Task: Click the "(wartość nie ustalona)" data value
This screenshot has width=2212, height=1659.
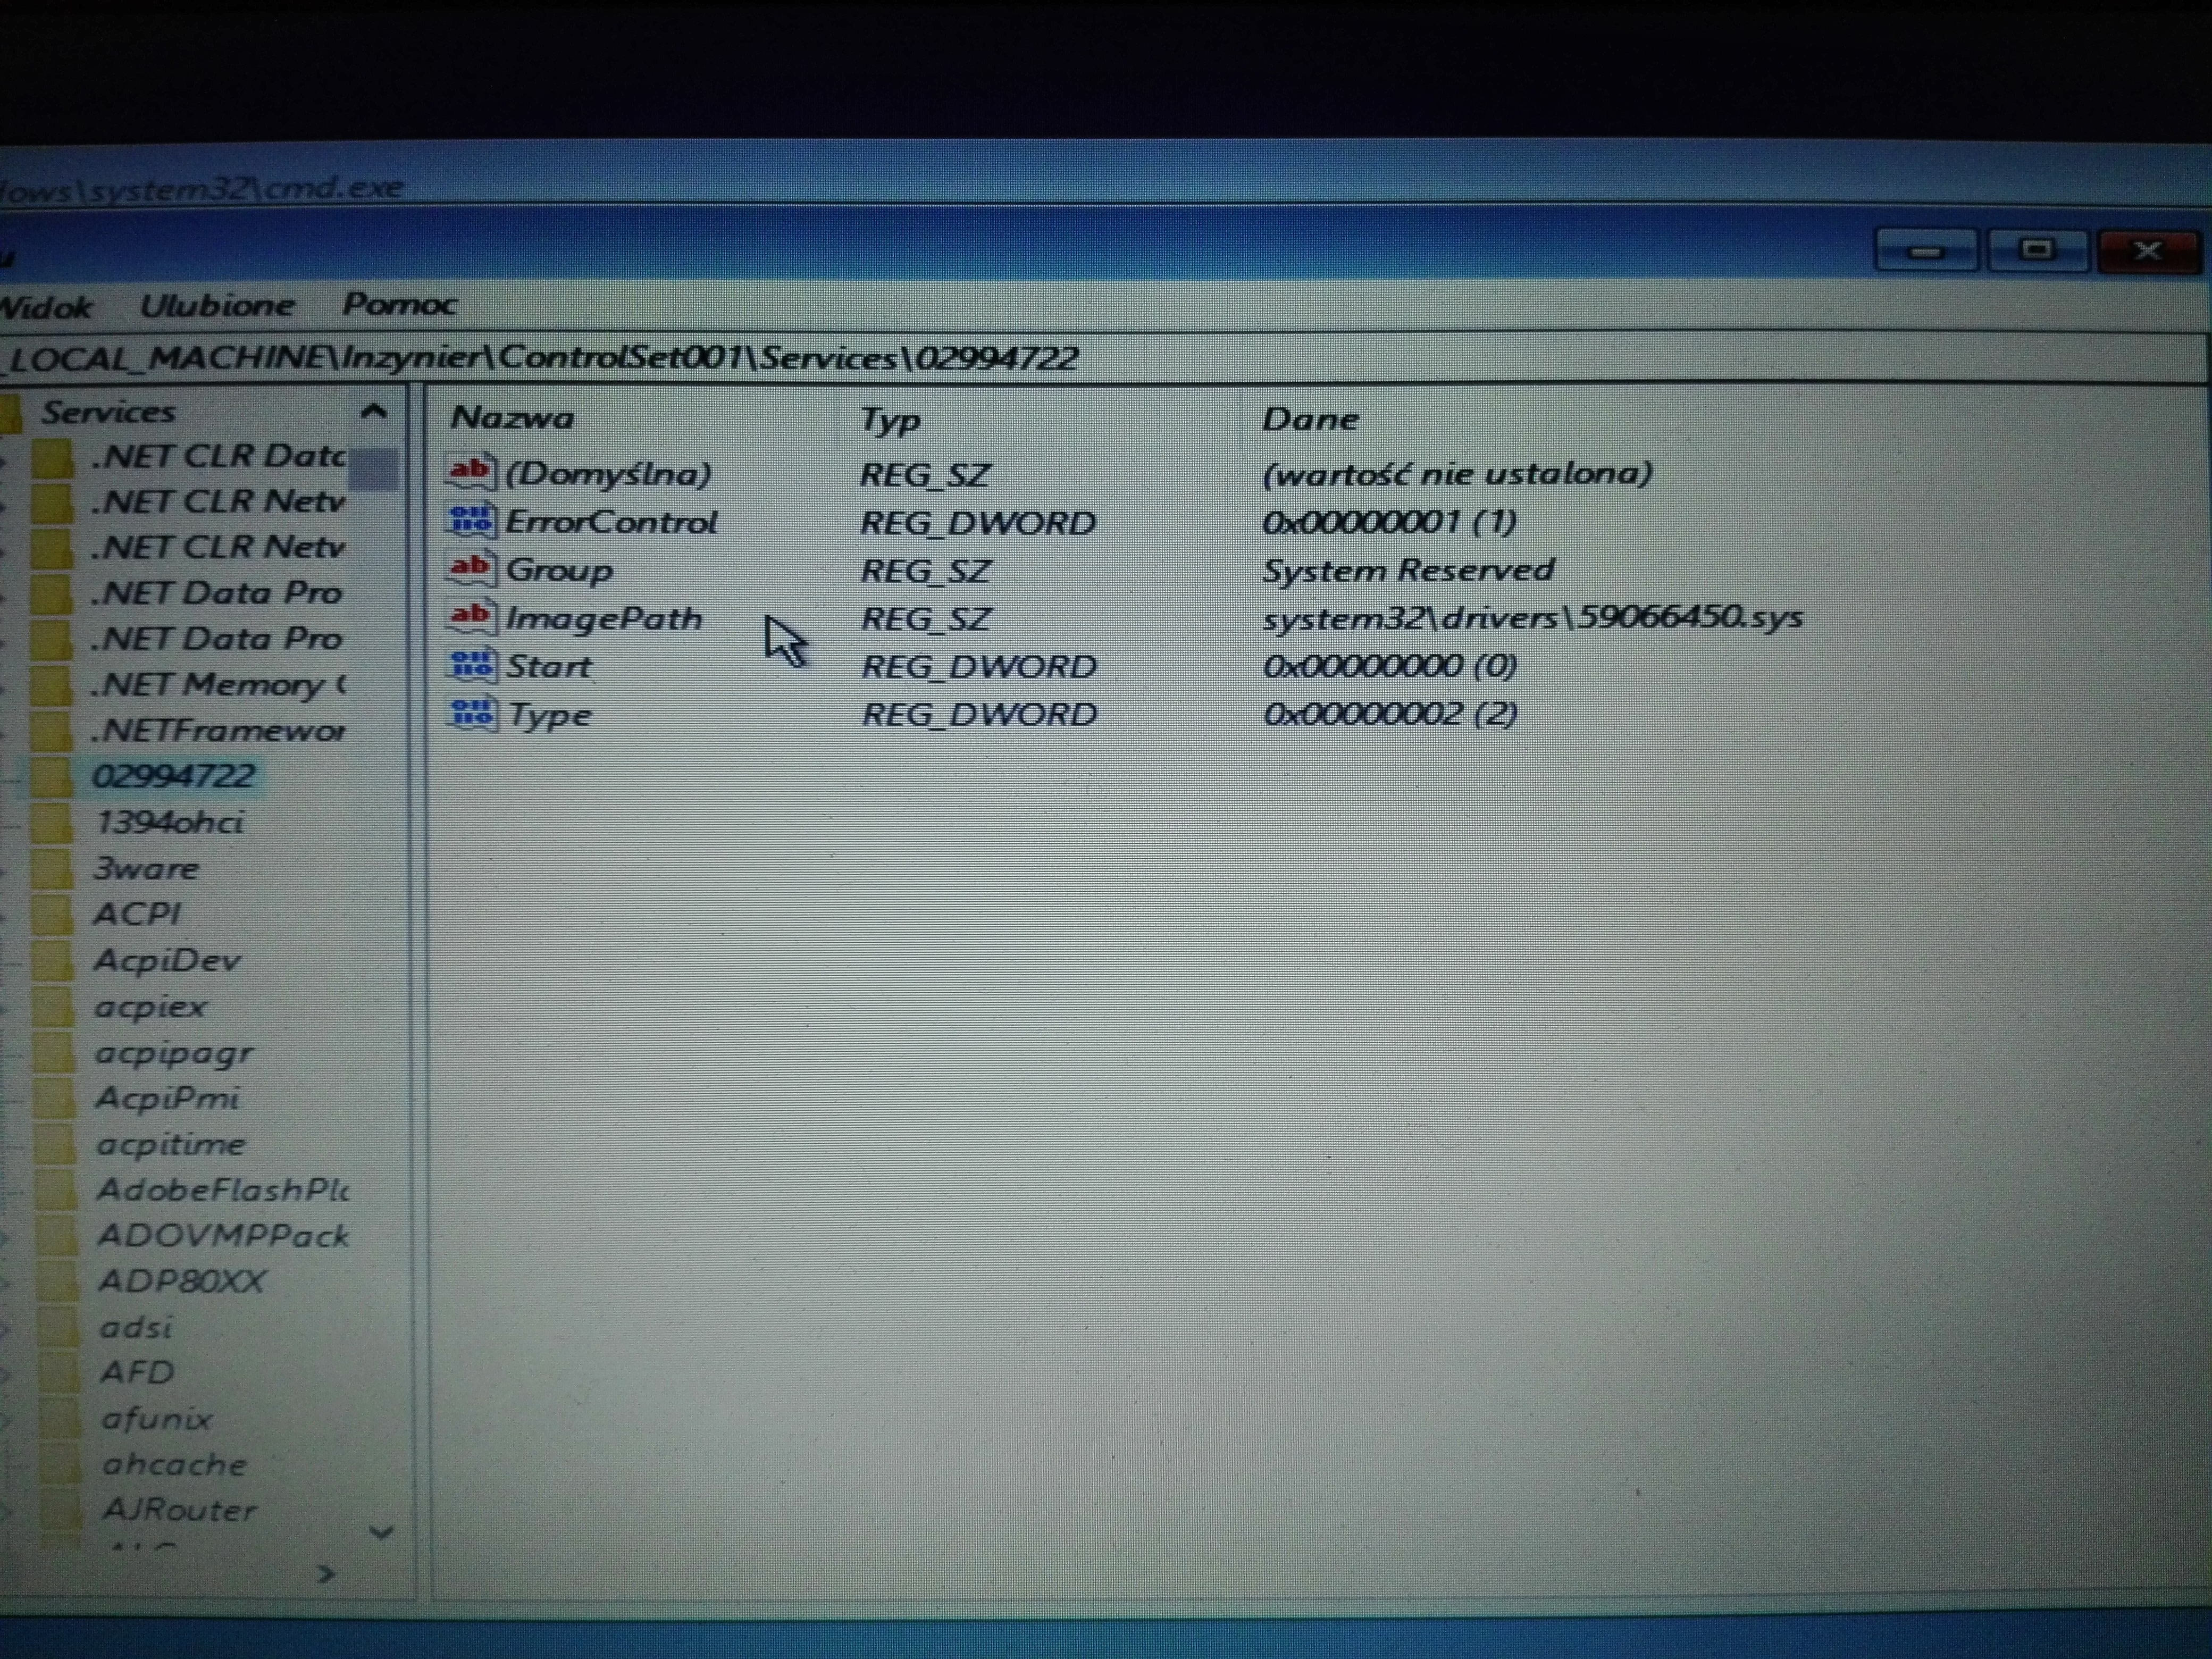Action: pos(1457,473)
